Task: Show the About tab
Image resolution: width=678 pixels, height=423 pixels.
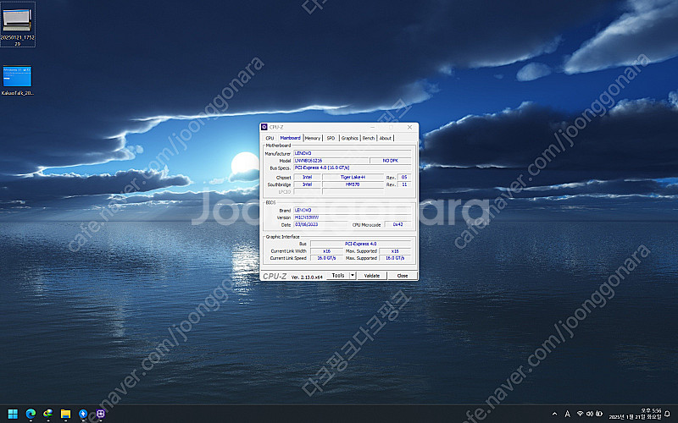Action: click(x=386, y=138)
